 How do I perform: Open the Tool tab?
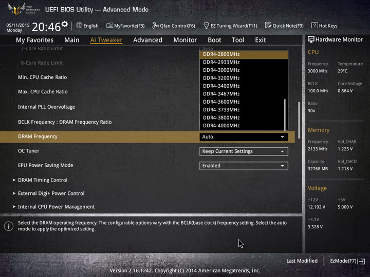pos(238,40)
